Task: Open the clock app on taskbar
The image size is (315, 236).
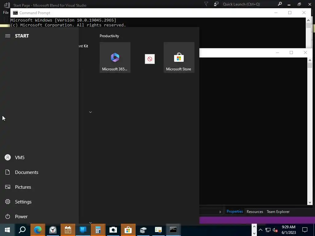Action: point(53,230)
